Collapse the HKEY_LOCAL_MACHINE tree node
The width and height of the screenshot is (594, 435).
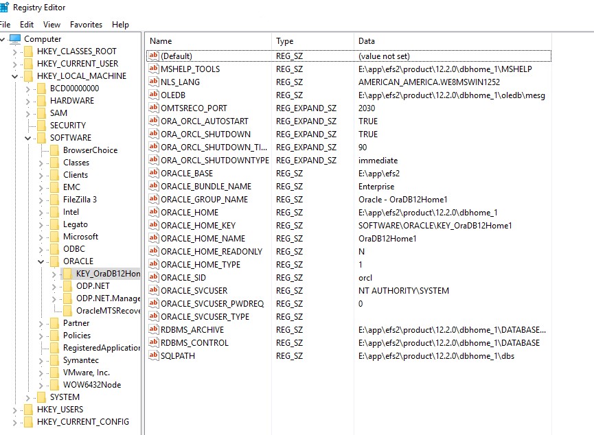(14, 76)
